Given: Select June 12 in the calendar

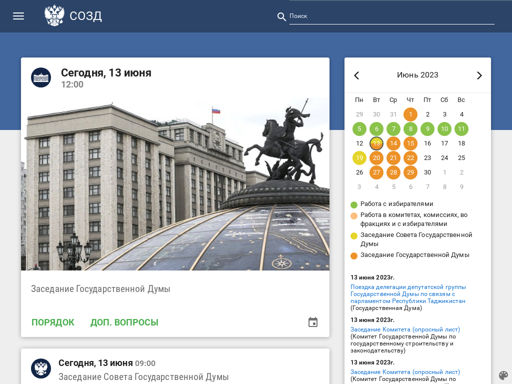Looking at the screenshot, I should (359, 143).
